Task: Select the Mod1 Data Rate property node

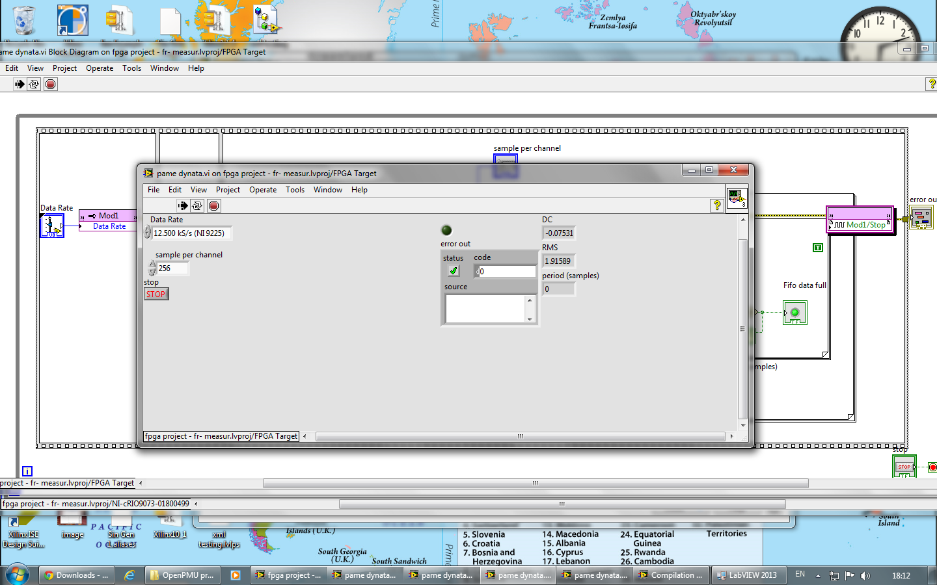Action: point(109,220)
